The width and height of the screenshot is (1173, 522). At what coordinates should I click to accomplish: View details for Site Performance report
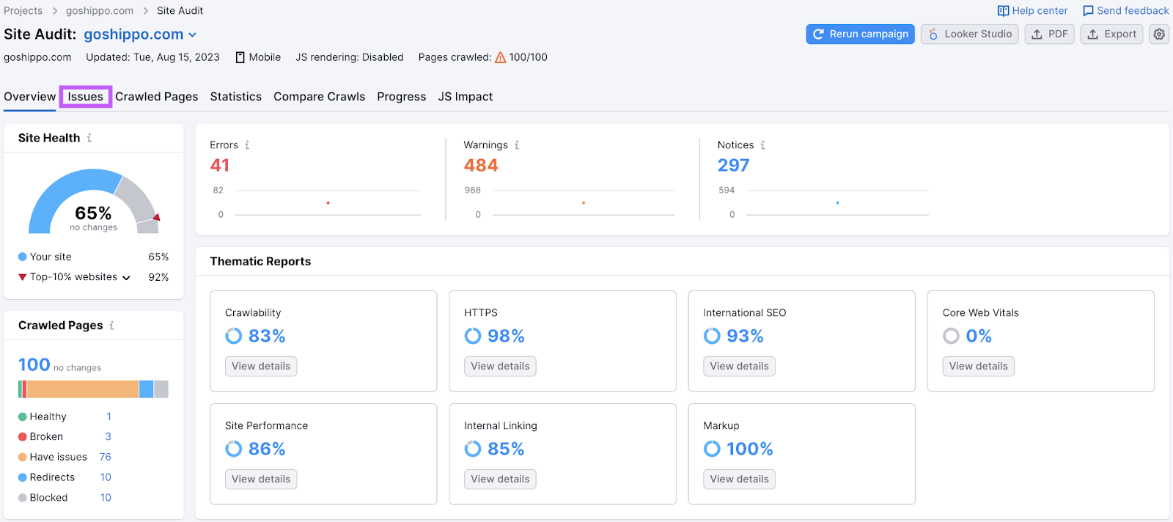[261, 479]
